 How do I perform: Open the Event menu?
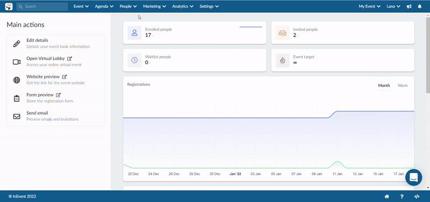pos(81,6)
